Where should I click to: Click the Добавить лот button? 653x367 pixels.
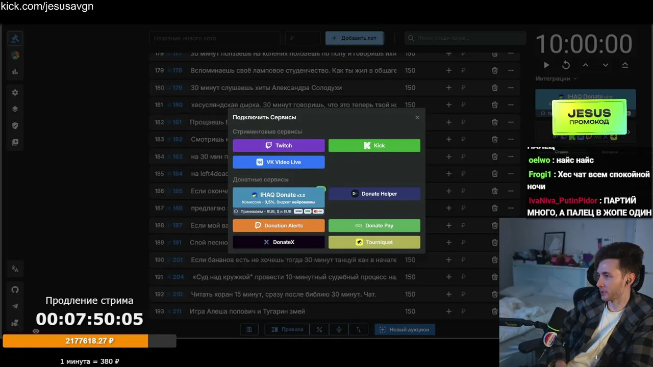pyautogui.click(x=354, y=38)
